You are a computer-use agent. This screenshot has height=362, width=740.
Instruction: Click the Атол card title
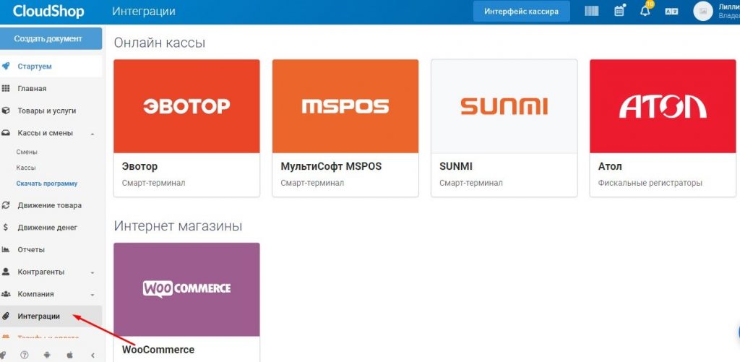(610, 167)
